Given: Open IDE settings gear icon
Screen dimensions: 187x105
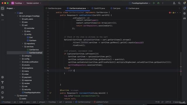Looking at the screenshot, I should (184, 3).
